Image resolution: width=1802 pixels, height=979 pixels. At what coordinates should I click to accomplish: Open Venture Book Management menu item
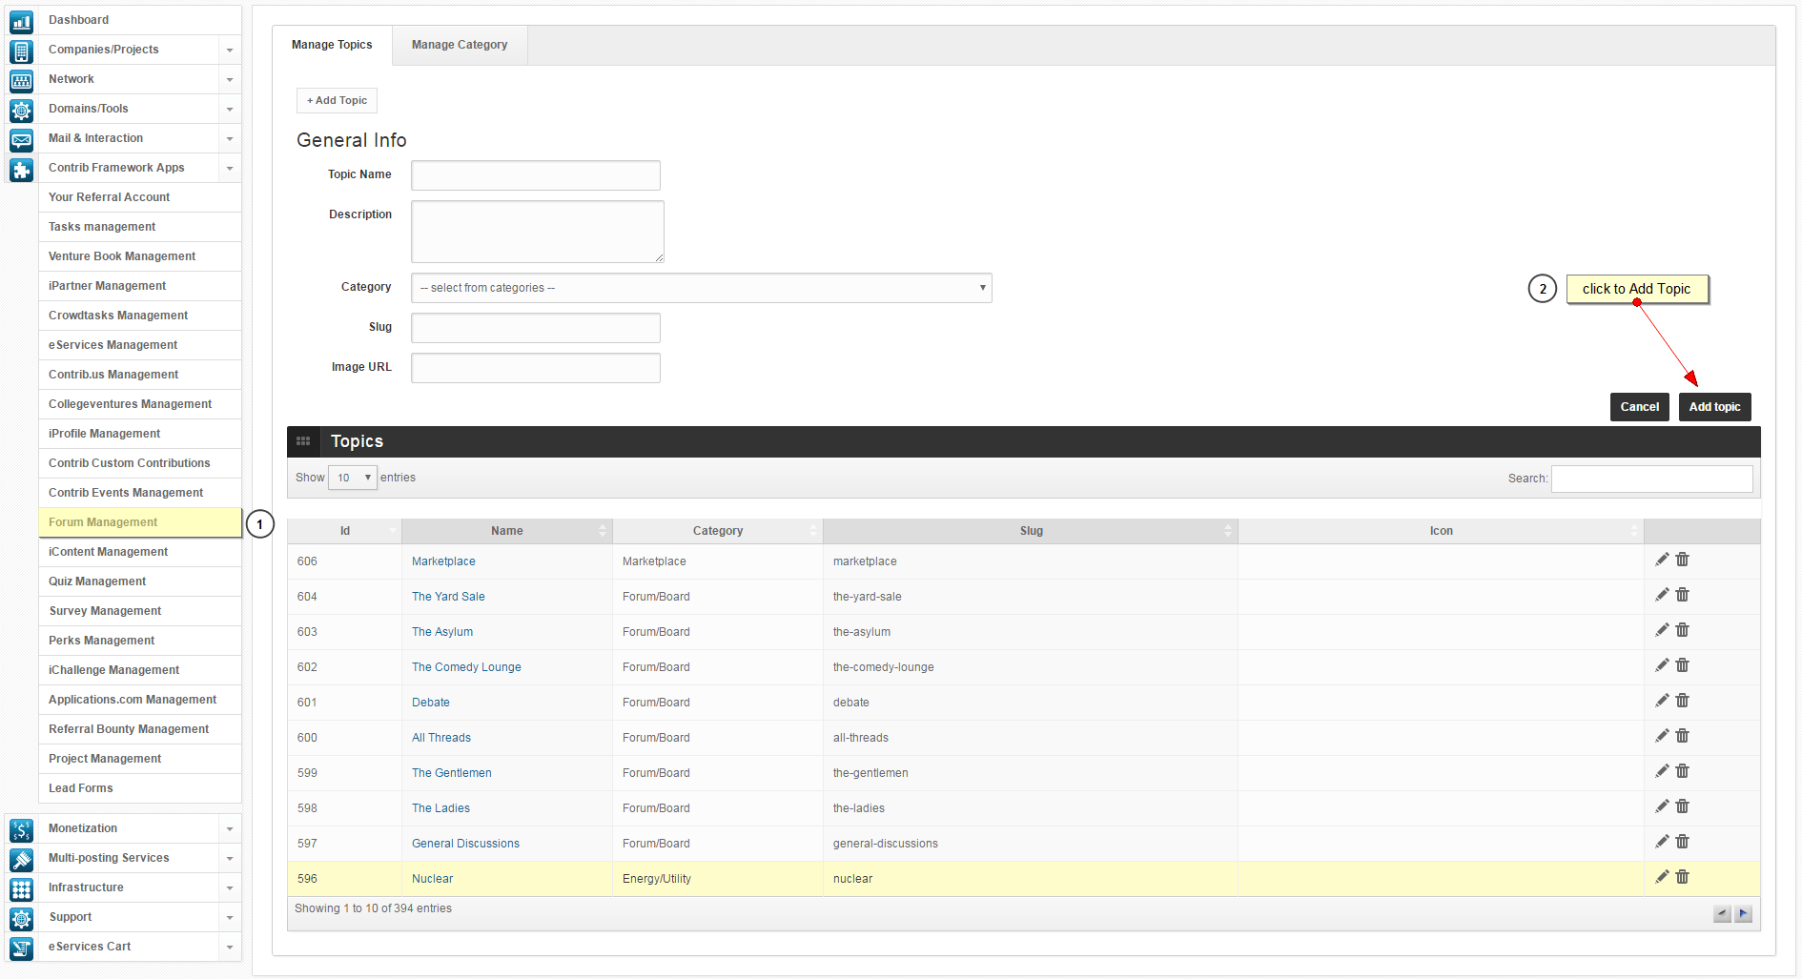140,256
